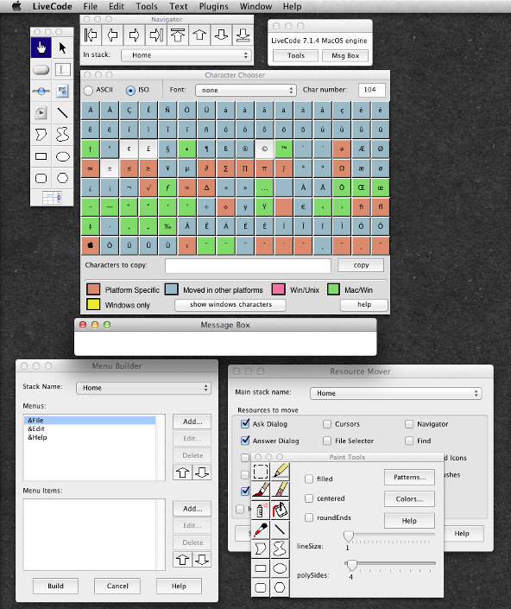Select the Paint Tools bucket fill tool
This screenshot has height=609, width=511.
click(x=281, y=510)
